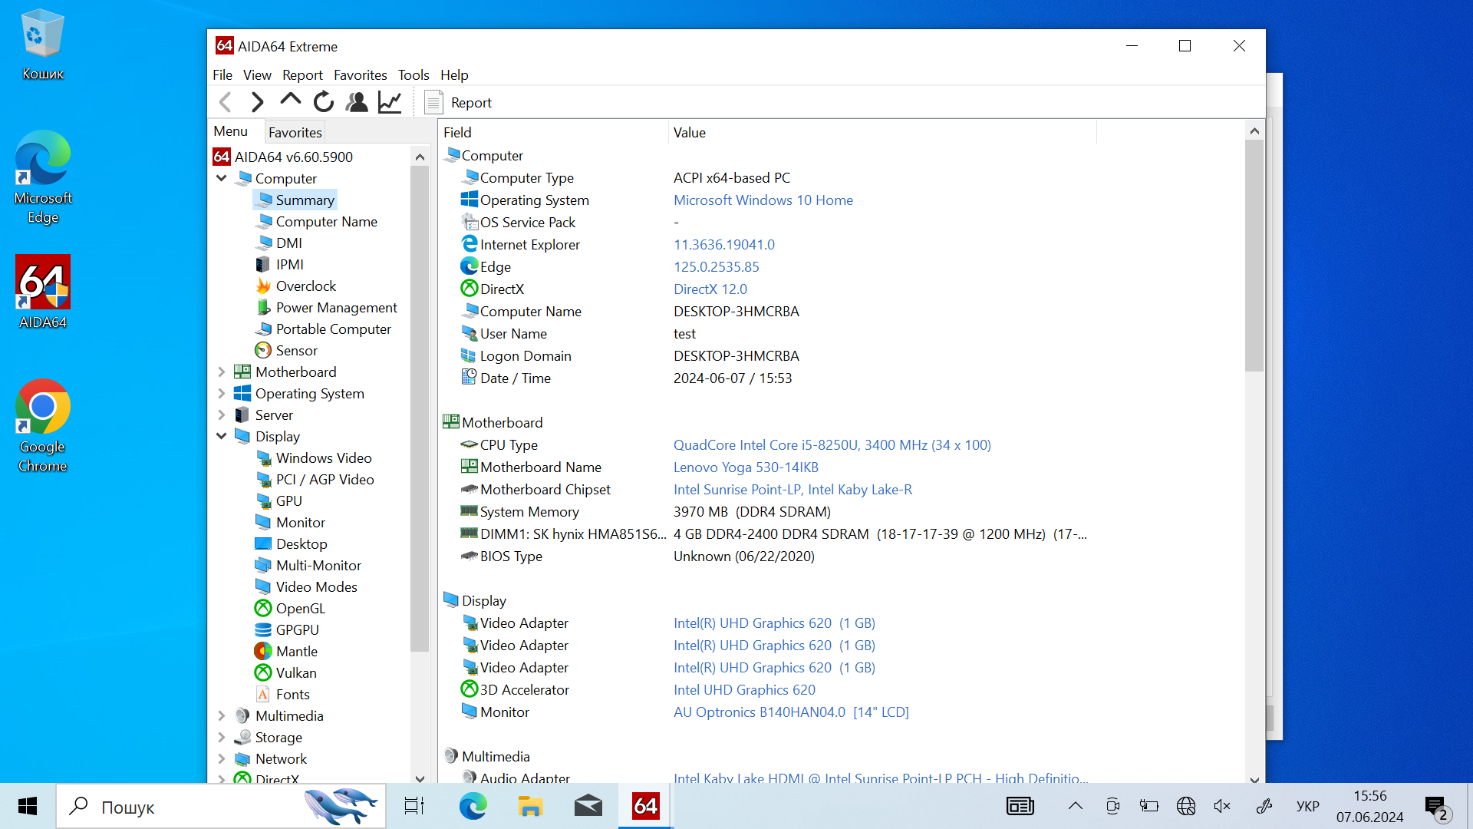The width and height of the screenshot is (1473, 829).
Task: Select PCI / AGP Video in the tree
Action: [x=325, y=479]
